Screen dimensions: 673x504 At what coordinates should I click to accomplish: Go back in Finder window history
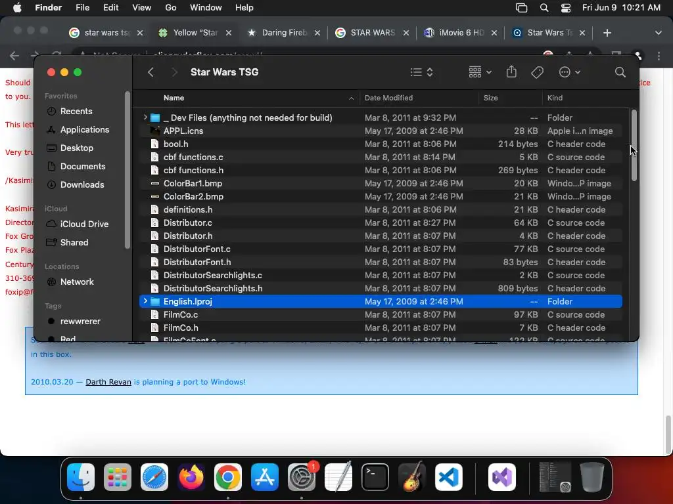(151, 72)
